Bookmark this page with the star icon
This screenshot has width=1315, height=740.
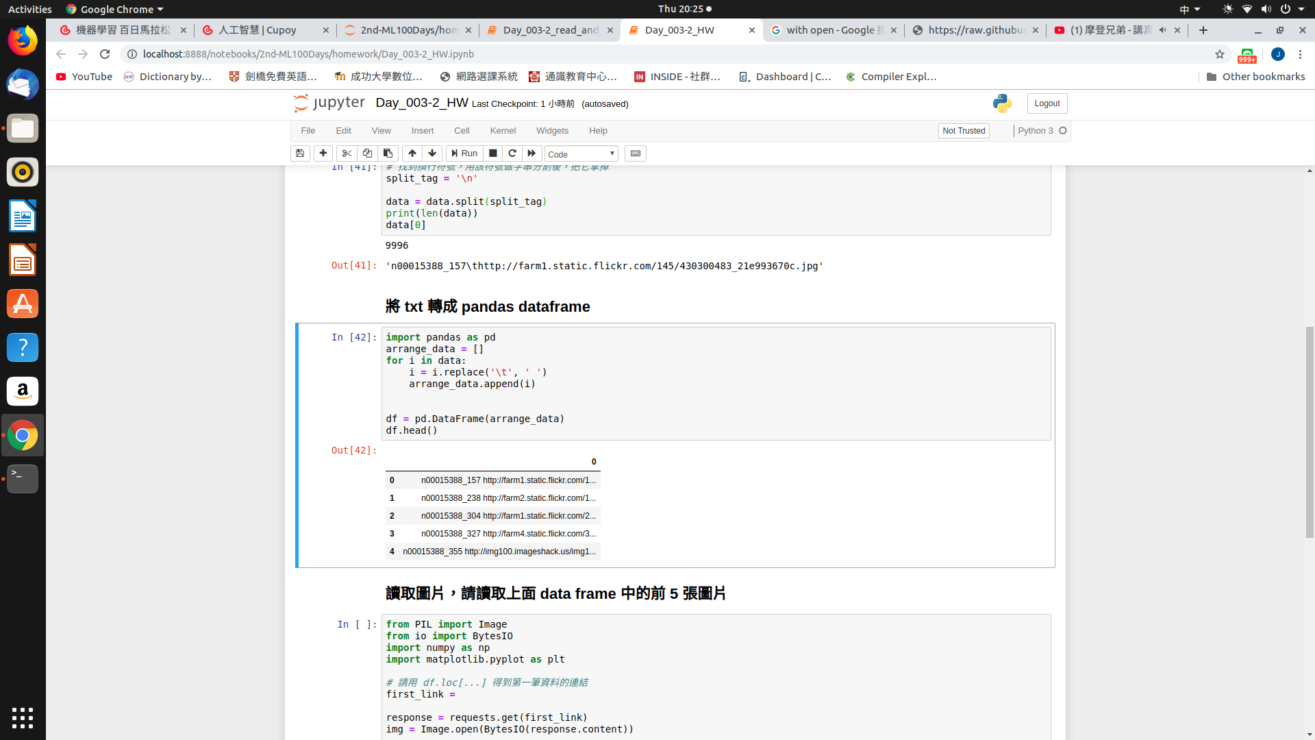1220,54
